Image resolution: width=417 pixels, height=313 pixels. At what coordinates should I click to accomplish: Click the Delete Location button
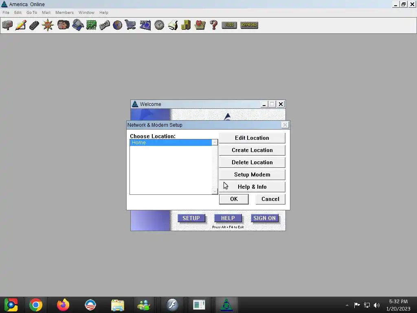click(252, 162)
